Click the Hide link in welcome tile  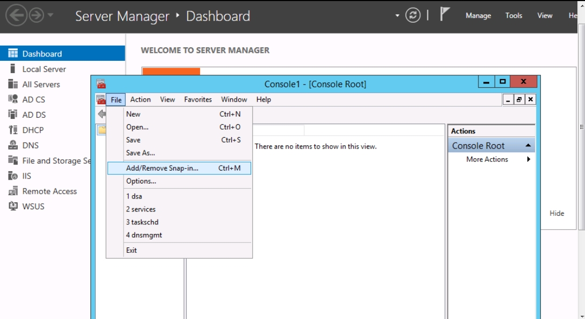point(557,213)
